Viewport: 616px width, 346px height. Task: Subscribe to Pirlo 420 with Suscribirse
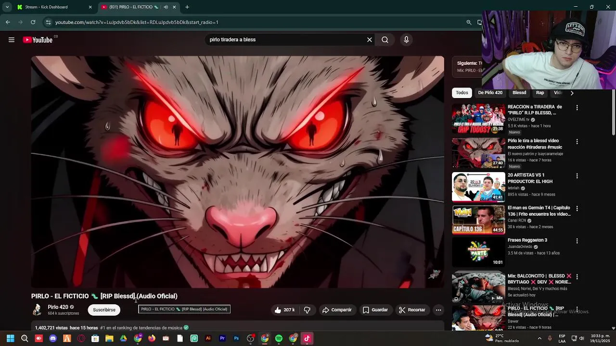(104, 310)
